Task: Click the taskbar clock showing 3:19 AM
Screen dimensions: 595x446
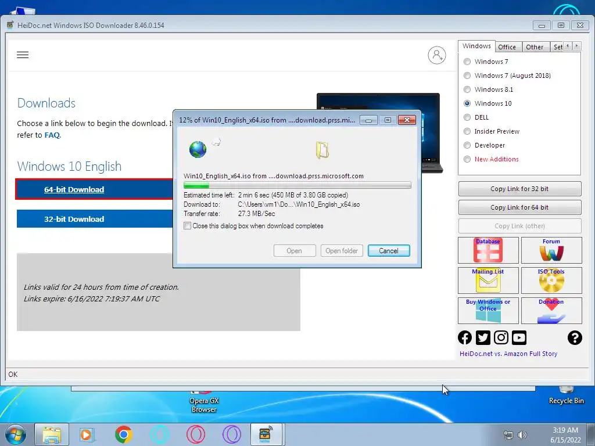Action: click(565, 435)
